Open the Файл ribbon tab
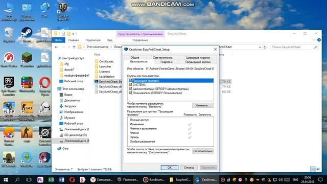The image size is (327, 184). tap(58, 40)
